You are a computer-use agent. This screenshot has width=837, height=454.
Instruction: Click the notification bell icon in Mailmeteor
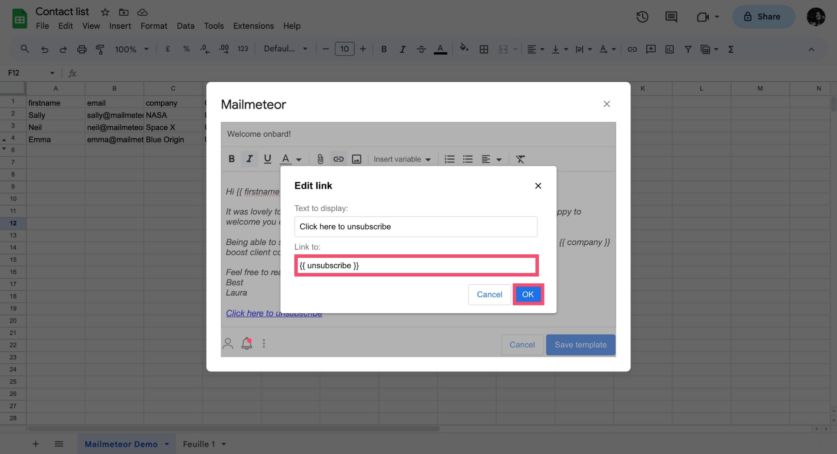click(247, 344)
